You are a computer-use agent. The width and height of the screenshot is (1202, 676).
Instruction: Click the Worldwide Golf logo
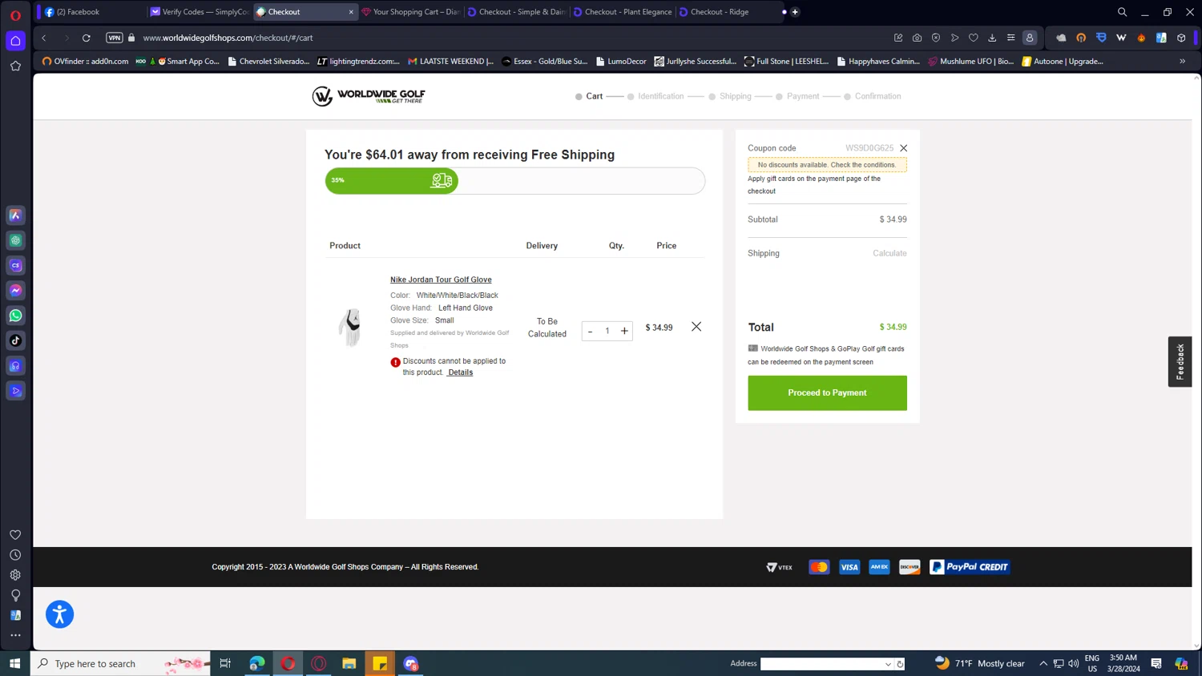pos(369,96)
